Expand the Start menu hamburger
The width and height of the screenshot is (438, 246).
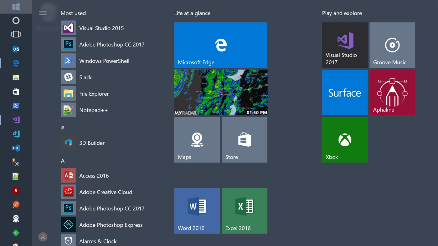point(43,13)
